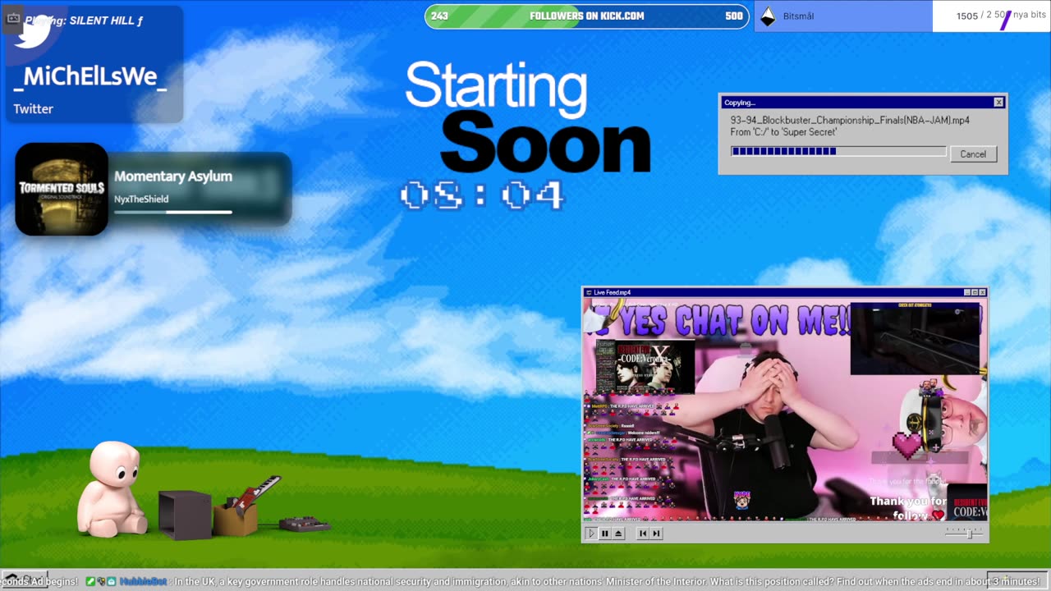This screenshot has width=1051, height=591.
Task: Skip to next track in the Live Feed player
Action: coord(656,534)
